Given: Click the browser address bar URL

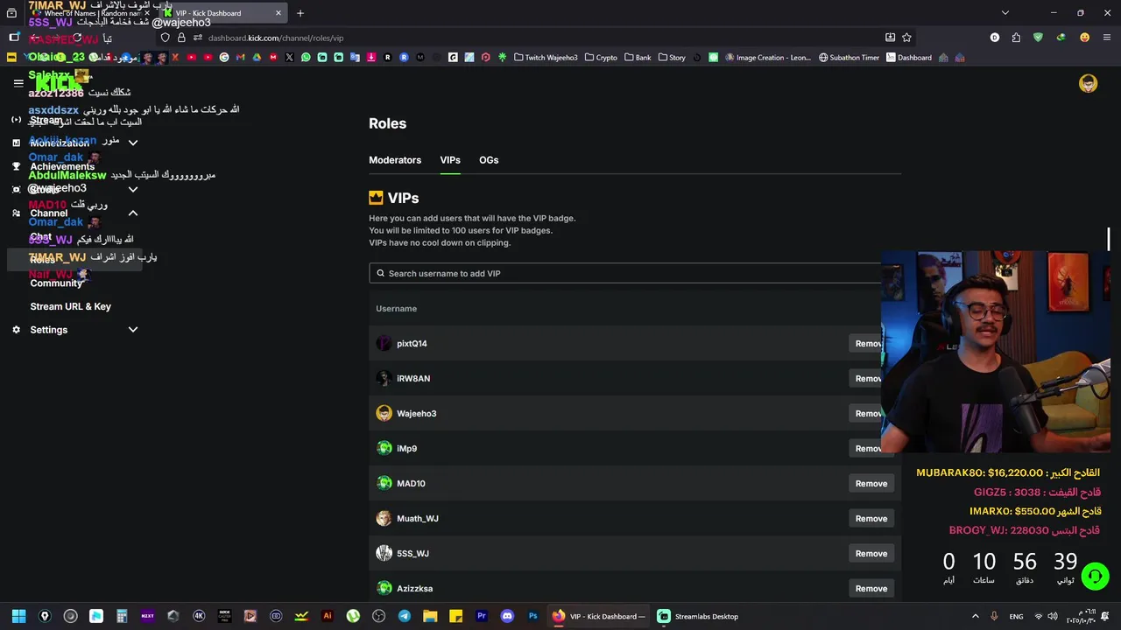Looking at the screenshot, I should [x=276, y=38].
